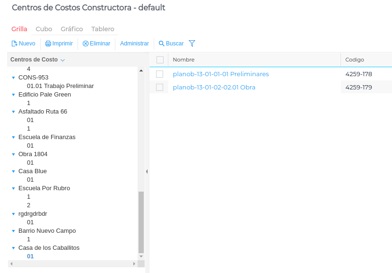Select 01.01 Trabajo Preliminar tree item
The width and height of the screenshot is (392, 273).
[x=60, y=86]
